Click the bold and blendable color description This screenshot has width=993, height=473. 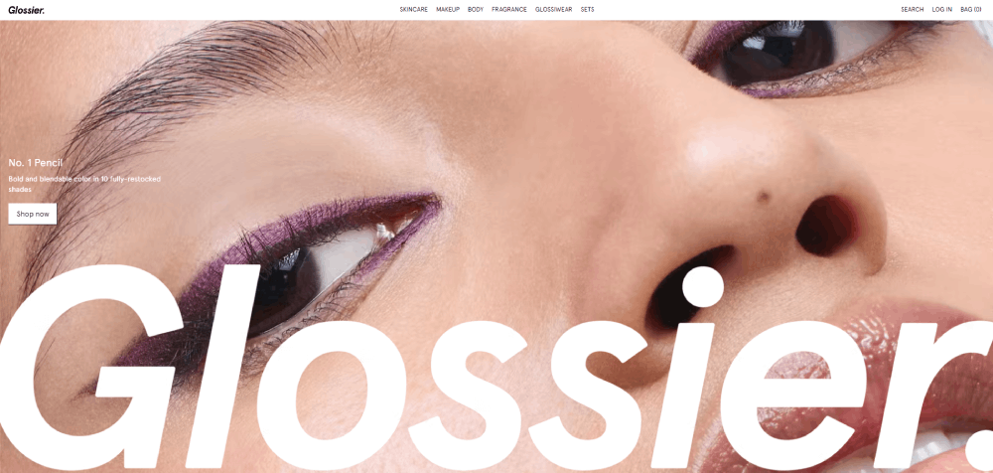(84, 184)
